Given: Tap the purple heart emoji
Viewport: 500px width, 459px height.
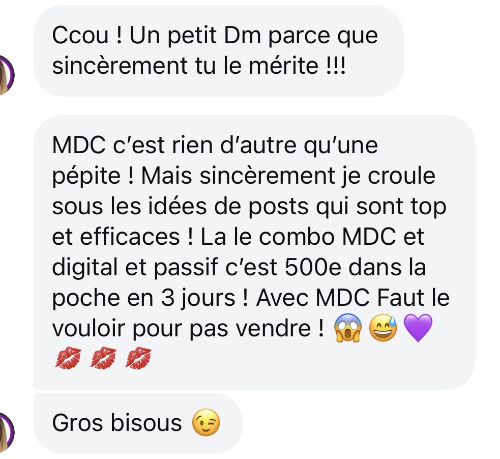Looking at the screenshot, I should (x=418, y=328).
